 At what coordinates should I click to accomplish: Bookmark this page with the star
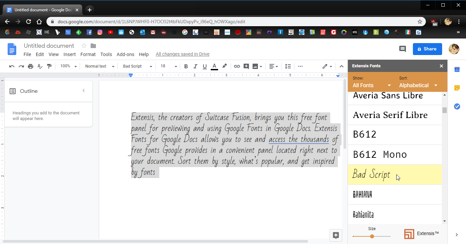pyautogui.click(x=420, y=22)
